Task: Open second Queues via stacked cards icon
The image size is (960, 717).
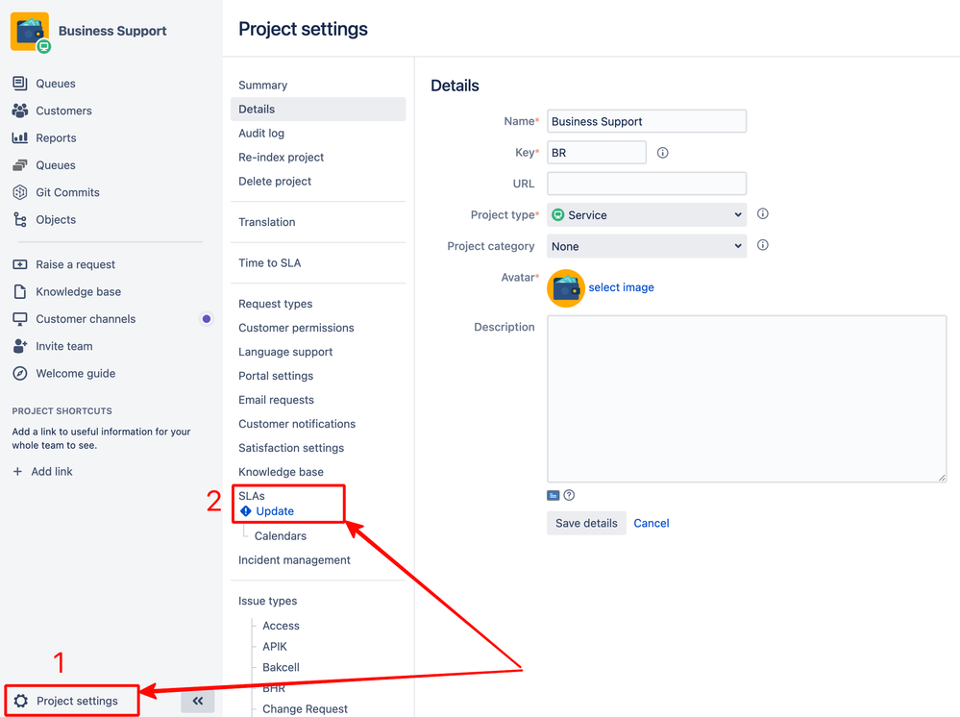Action: (x=19, y=165)
